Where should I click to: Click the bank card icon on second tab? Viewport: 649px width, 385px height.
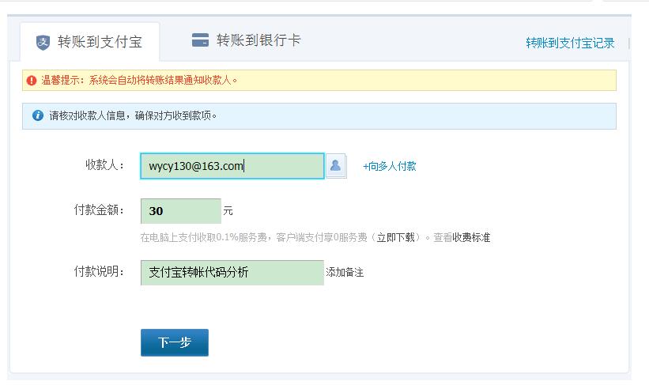200,40
